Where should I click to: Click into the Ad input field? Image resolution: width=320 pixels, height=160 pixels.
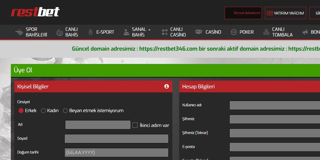[x=98, y=125]
